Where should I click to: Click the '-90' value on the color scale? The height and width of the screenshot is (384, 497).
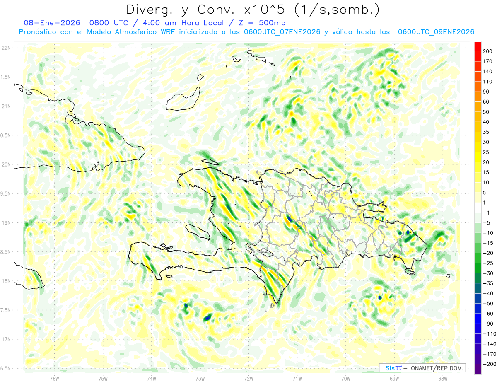[x=489, y=324]
